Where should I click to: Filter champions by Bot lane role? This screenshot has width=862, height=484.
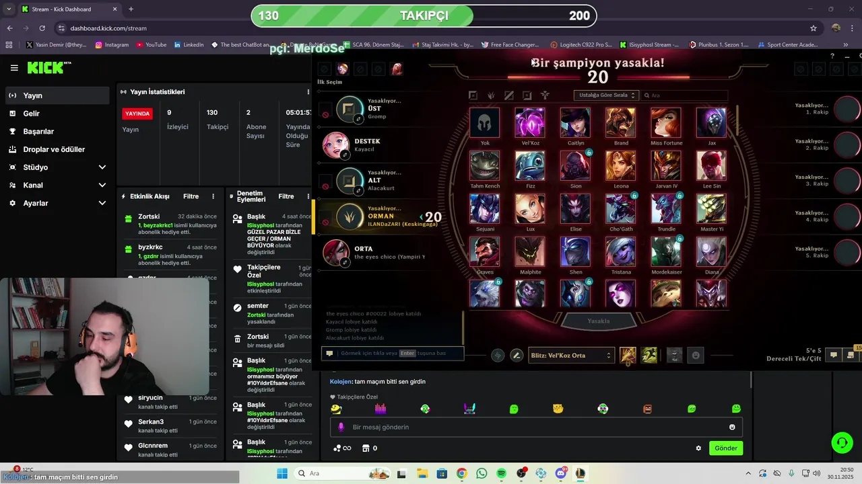click(527, 95)
